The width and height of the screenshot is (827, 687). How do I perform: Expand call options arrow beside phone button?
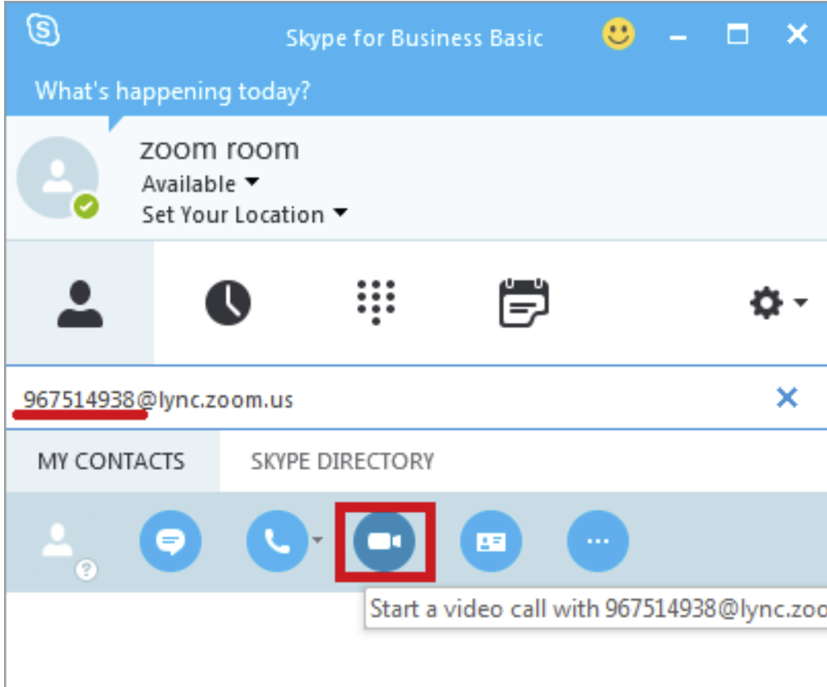coord(317,540)
